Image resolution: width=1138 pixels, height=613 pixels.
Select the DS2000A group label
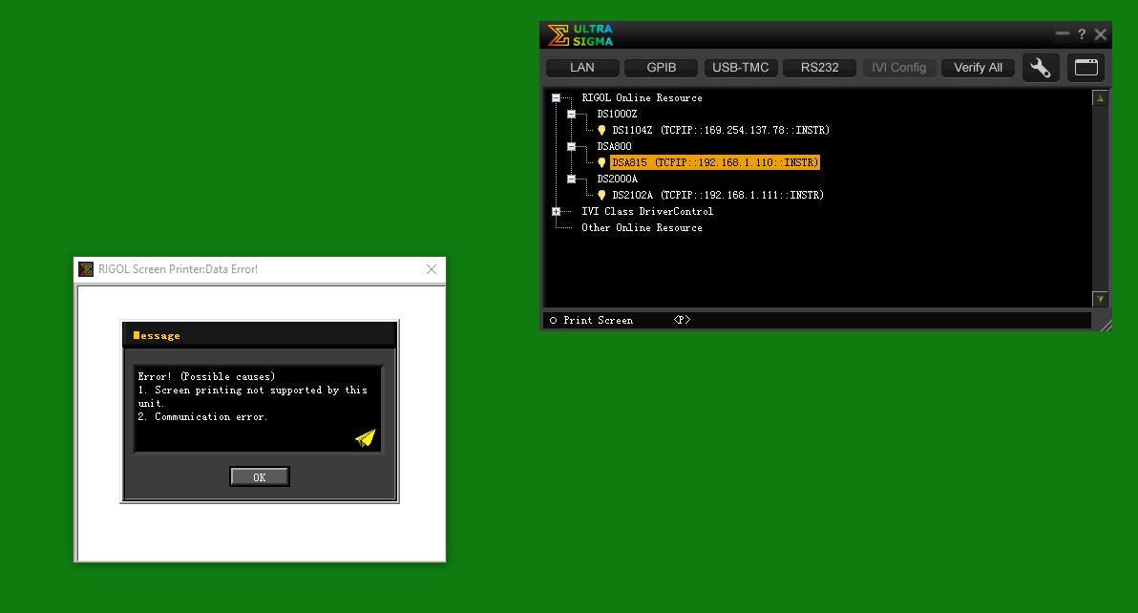(x=617, y=180)
